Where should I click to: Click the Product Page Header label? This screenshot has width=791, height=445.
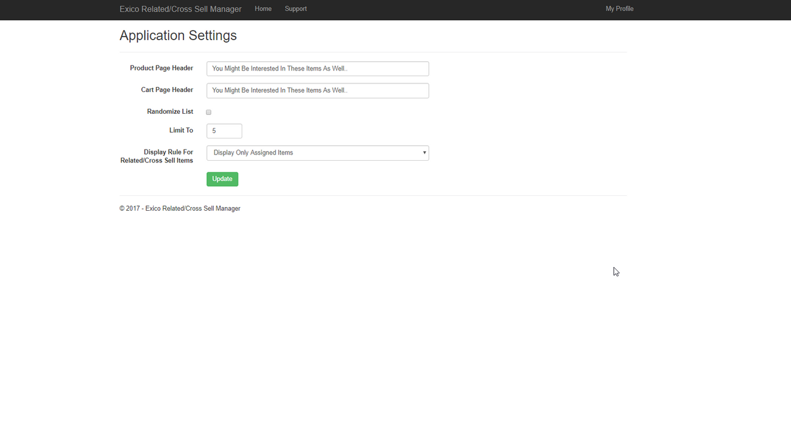(x=161, y=68)
